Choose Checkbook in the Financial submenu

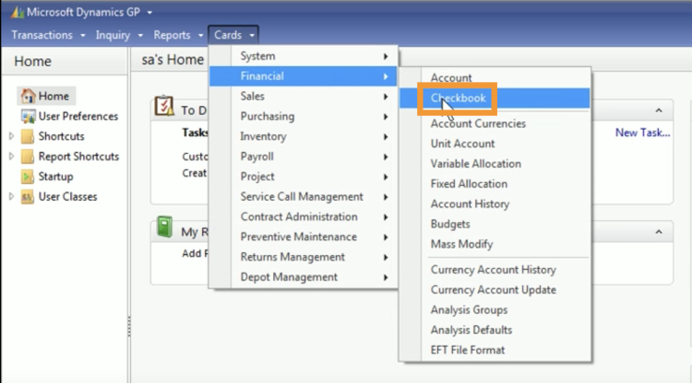495,98
